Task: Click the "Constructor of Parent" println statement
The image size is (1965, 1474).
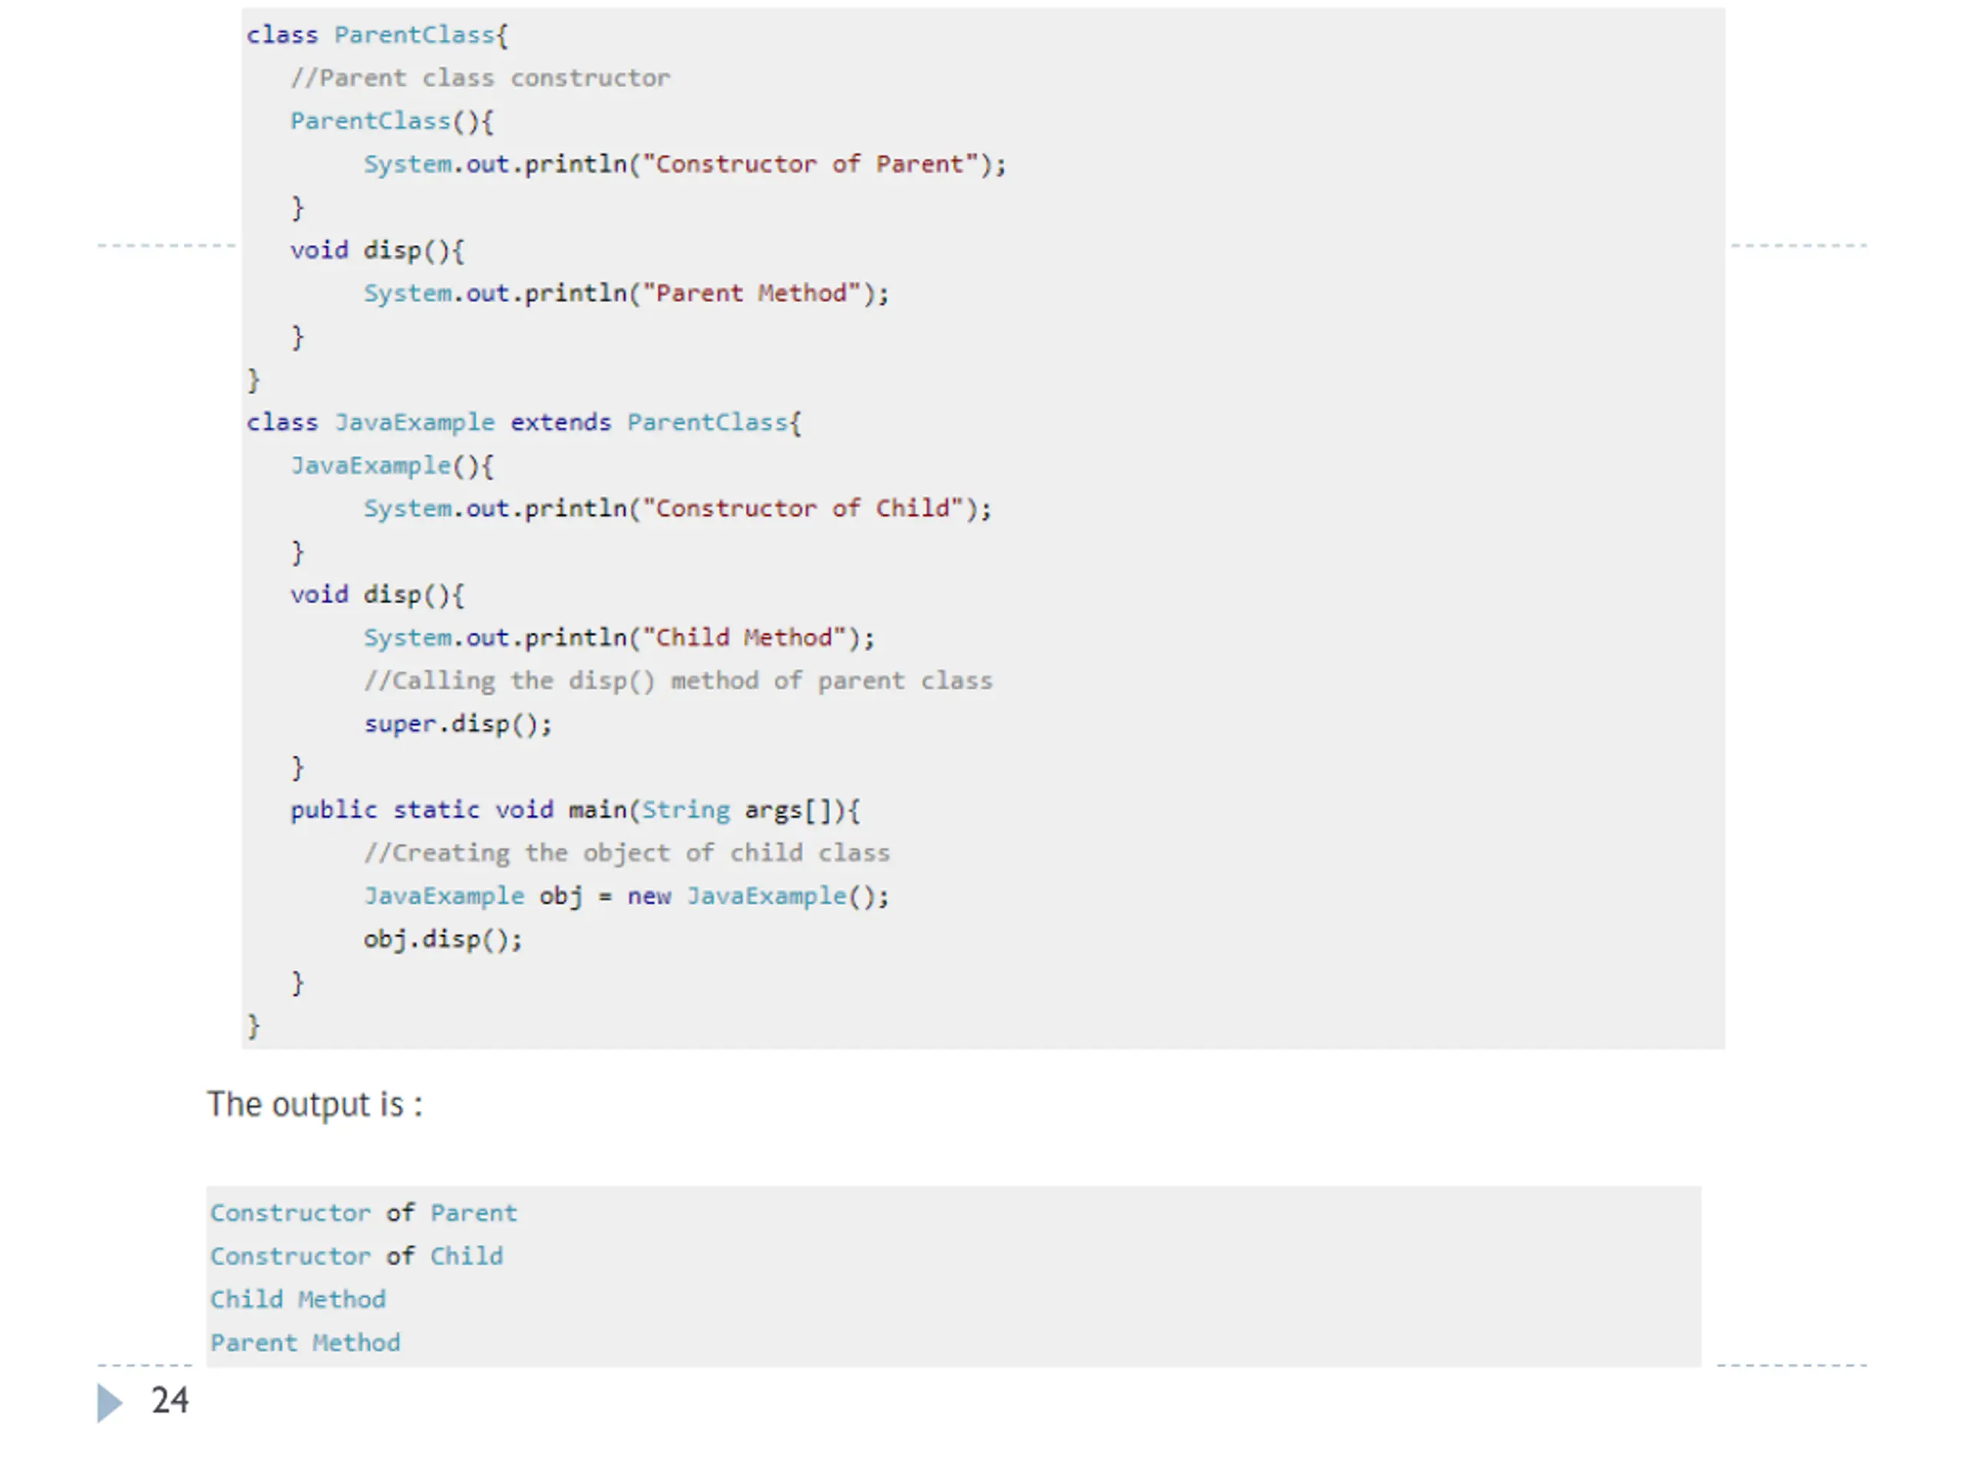Action: pos(685,164)
